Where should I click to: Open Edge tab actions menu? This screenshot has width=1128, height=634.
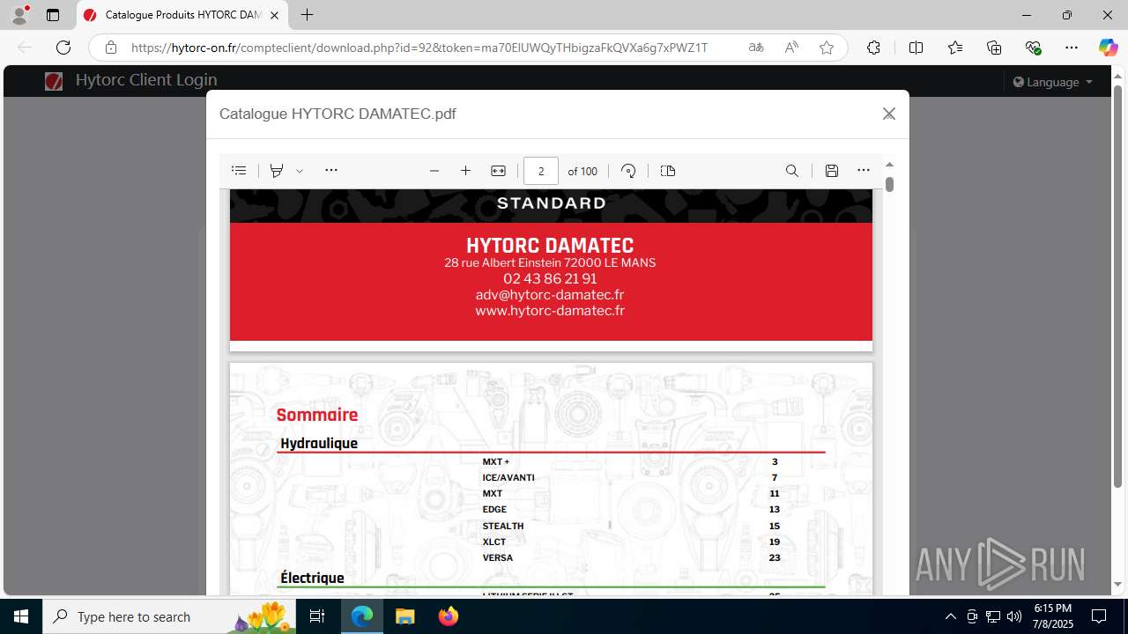[53, 15]
